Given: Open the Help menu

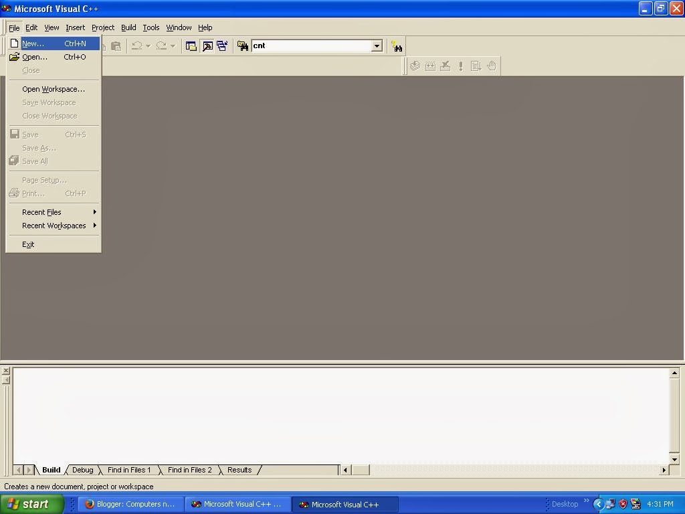Looking at the screenshot, I should tap(205, 27).
